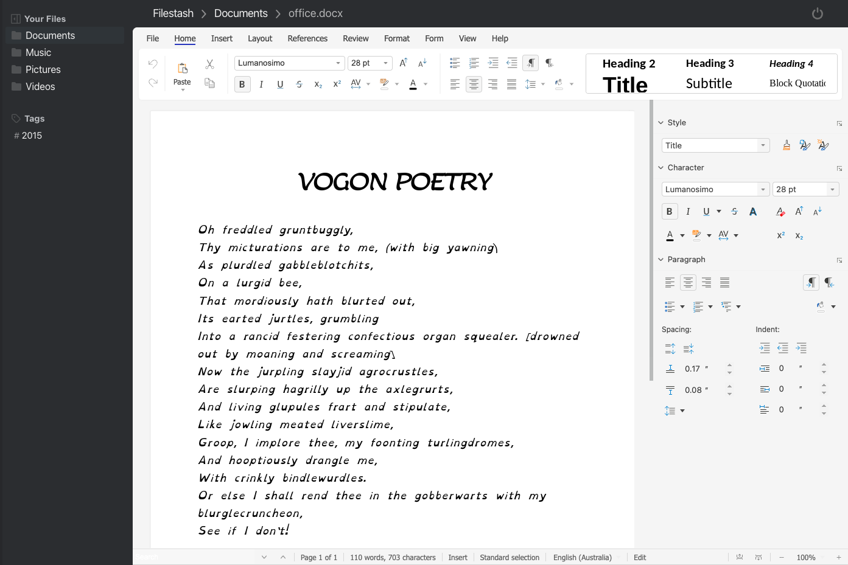
Task: Click the toolbar superscript icon
Action: click(337, 85)
